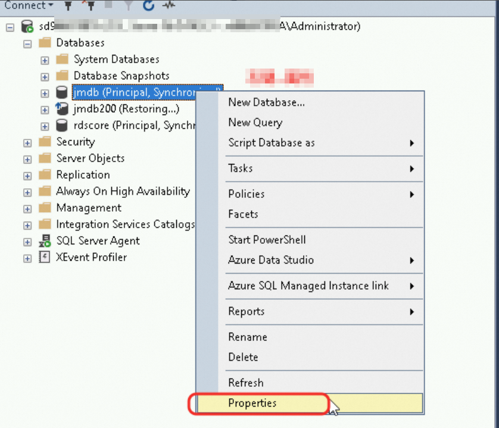Open the Policies submenu
The width and height of the screenshot is (499, 428).
pos(309,194)
